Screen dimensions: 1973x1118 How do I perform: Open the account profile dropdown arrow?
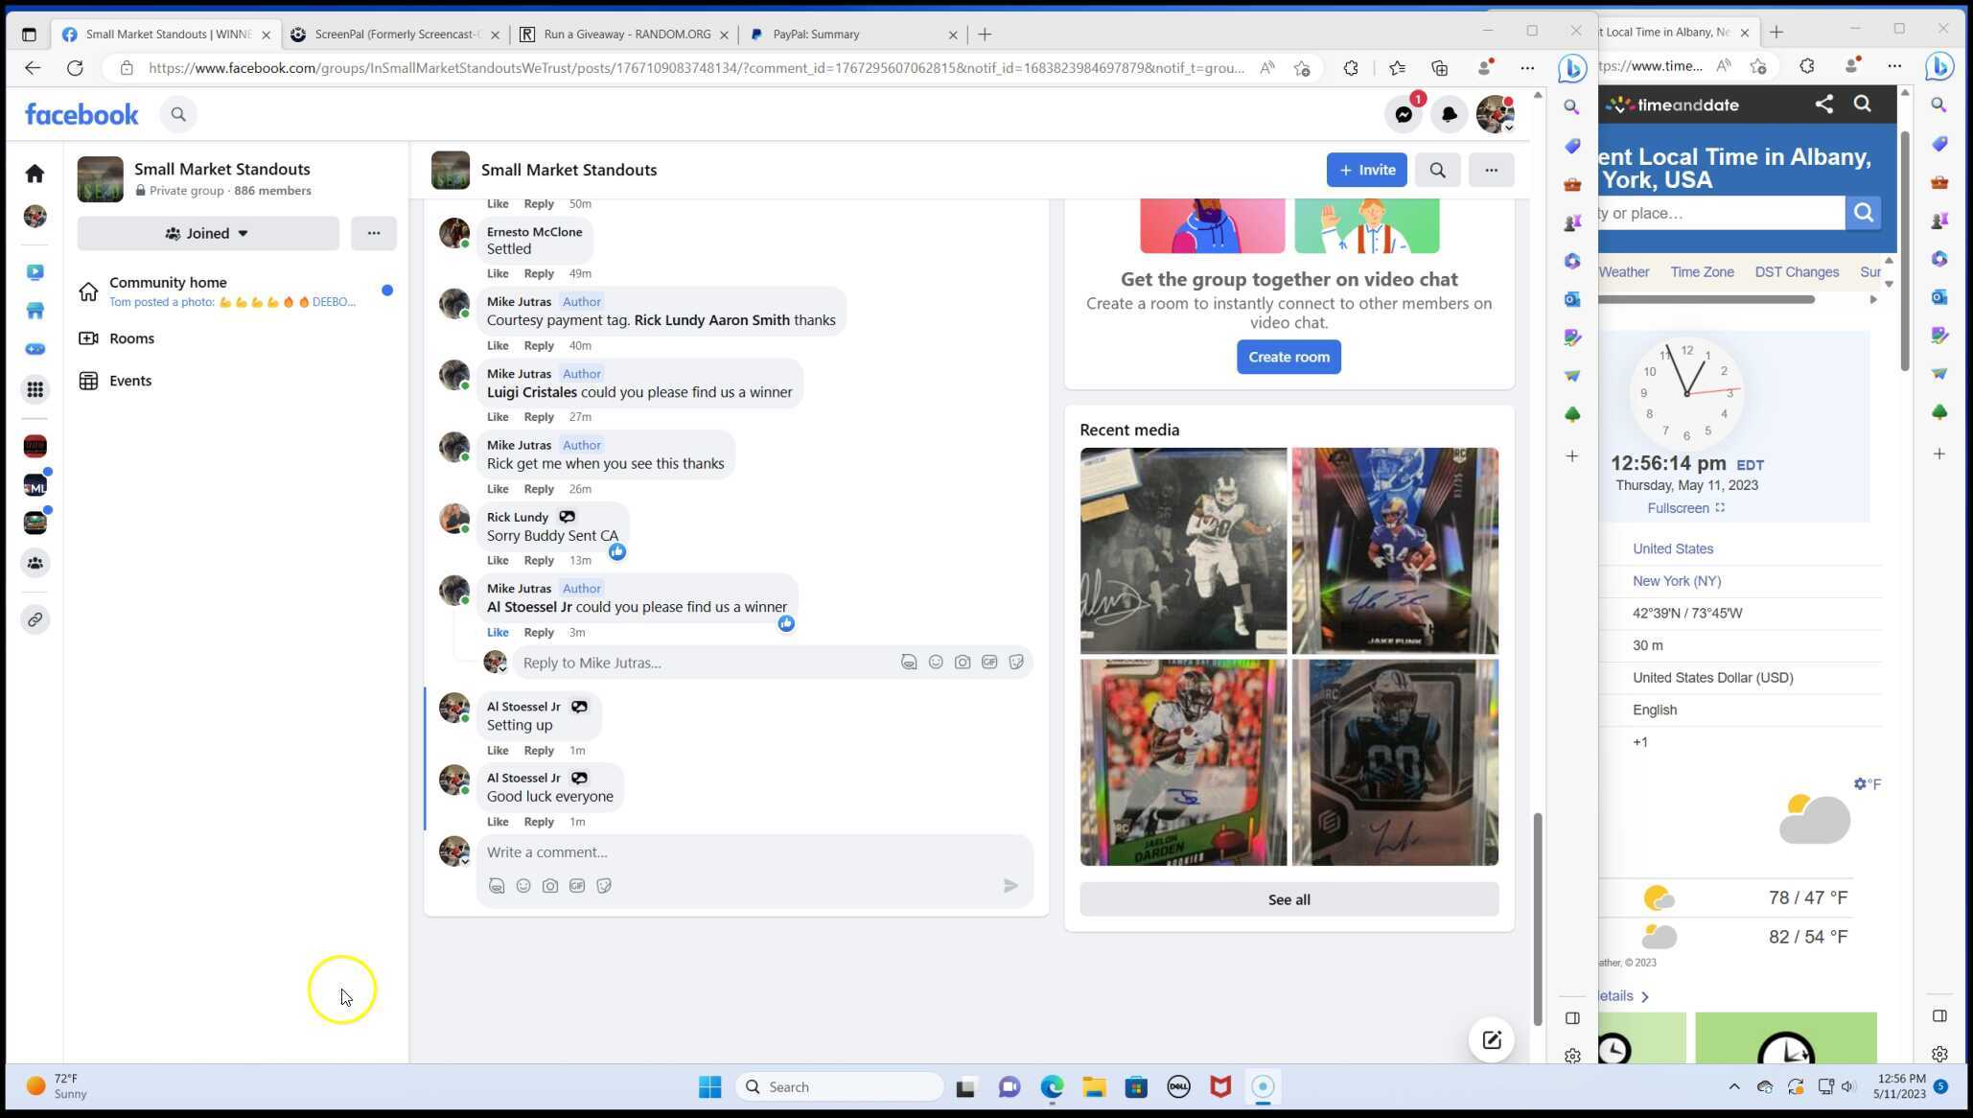1508,128
